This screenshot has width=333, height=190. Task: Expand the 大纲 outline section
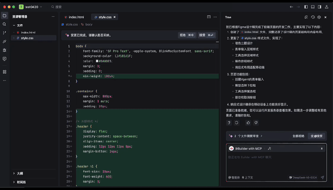(x=20, y=174)
